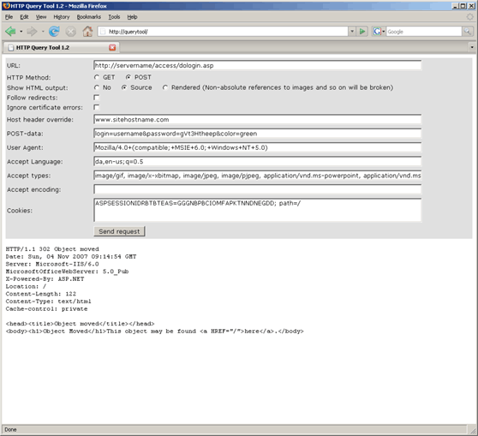478x436 pixels.
Task: Click the empty Accept encoding field
Action: 257,189
